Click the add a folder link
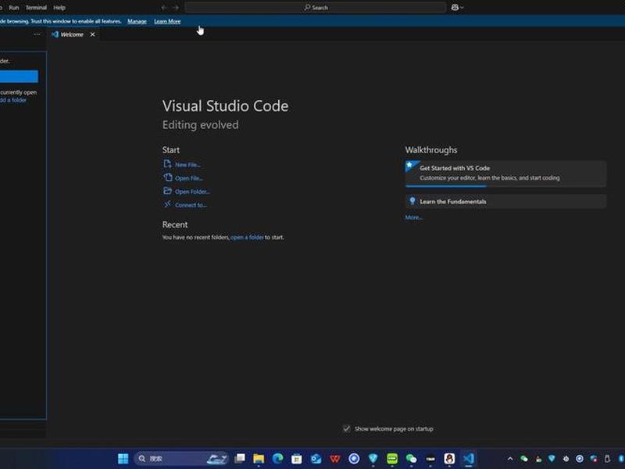Screen dimensions: 625x469 pos(13,100)
